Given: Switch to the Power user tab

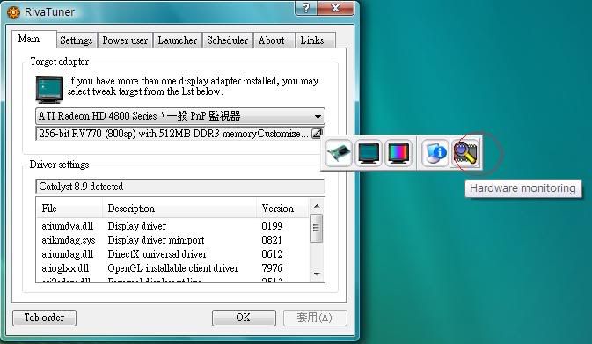Looking at the screenshot, I should [x=125, y=40].
